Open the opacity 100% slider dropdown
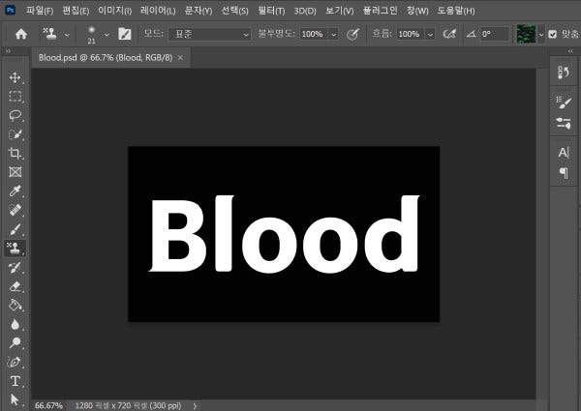This screenshot has width=581, height=411. (333, 35)
